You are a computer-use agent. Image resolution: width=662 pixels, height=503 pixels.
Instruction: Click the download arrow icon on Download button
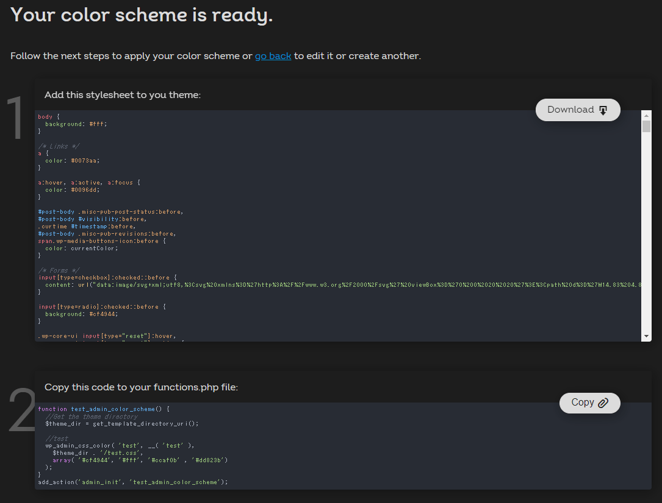point(603,110)
